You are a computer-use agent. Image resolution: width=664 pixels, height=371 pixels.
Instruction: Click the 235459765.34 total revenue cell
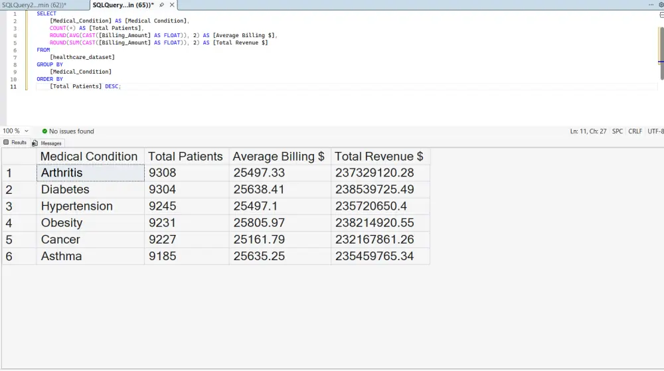pyautogui.click(x=380, y=256)
